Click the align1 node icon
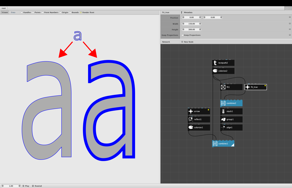The height and width of the screenshot is (188, 292). [223, 127]
